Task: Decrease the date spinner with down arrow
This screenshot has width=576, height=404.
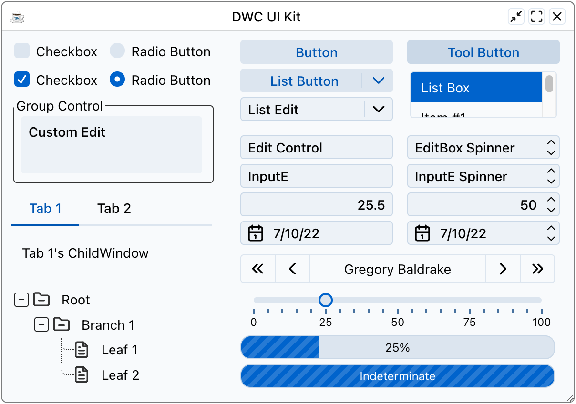Action: tap(551, 239)
